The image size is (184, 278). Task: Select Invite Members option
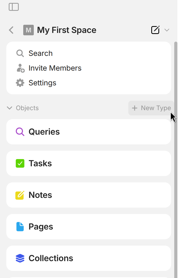(x=55, y=68)
